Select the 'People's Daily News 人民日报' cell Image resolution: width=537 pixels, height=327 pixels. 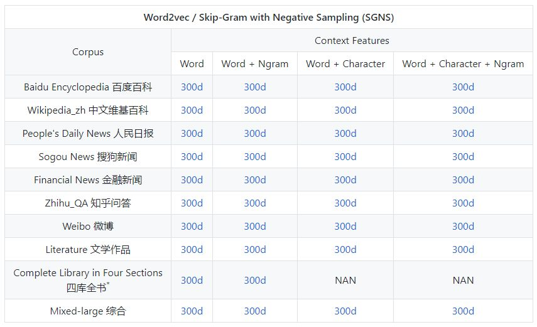(x=88, y=134)
